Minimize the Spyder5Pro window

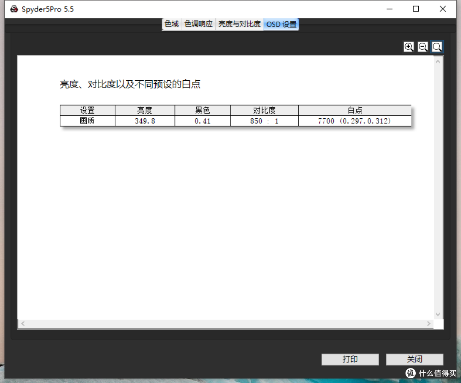pos(390,9)
